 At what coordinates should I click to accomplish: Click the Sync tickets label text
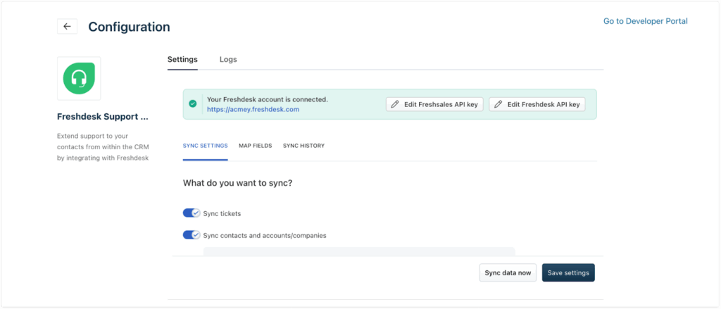click(222, 214)
